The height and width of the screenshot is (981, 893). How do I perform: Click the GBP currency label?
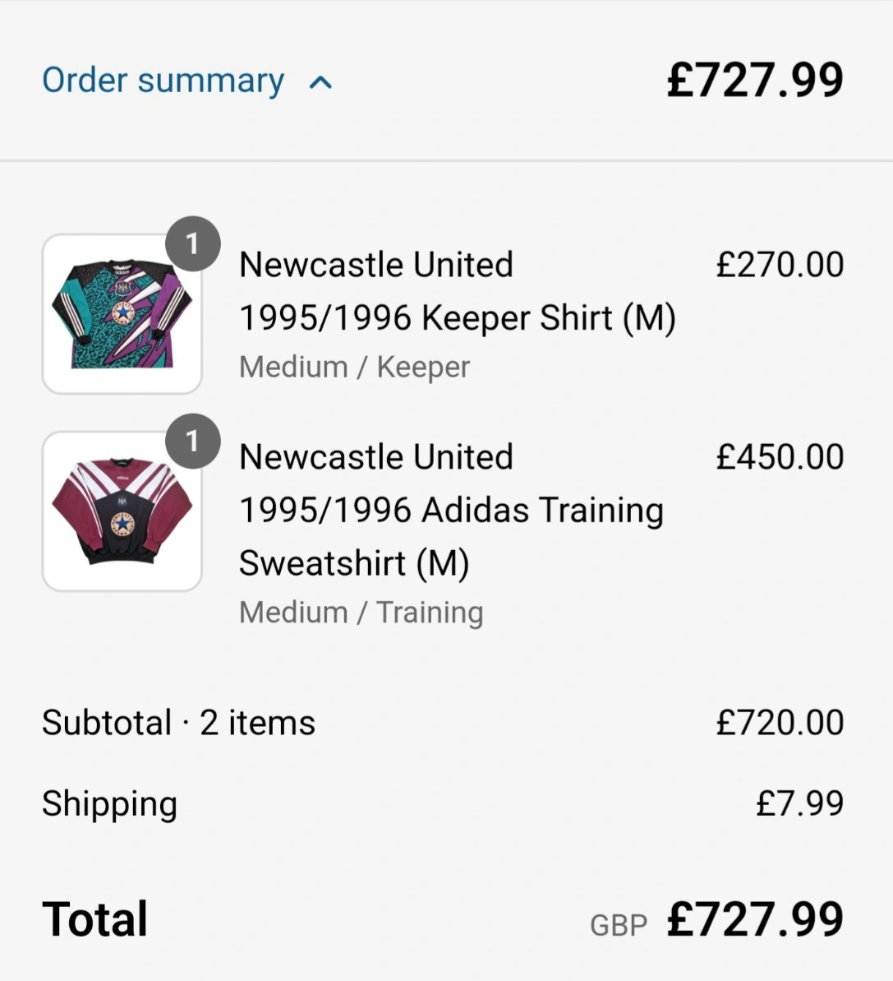click(x=619, y=925)
